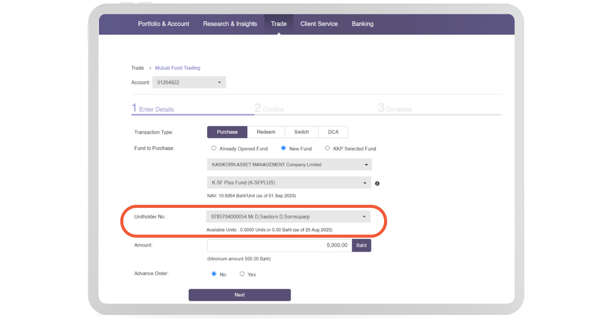Select the KKP Selected Fund option
Image resolution: width=612 pixels, height=321 pixels.
pyautogui.click(x=327, y=148)
